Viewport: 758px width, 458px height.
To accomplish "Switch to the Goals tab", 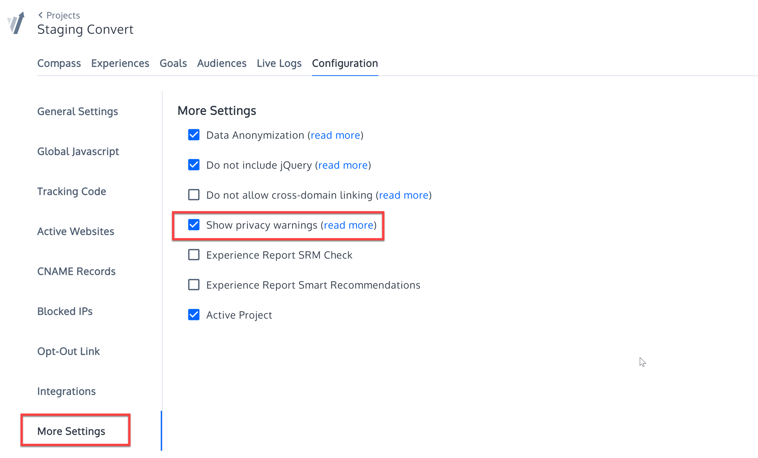I will [173, 63].
